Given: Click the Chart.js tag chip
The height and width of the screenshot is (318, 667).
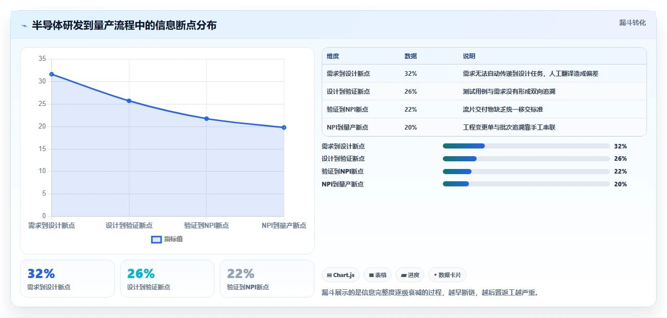Looking at the screenshot, I should point(341,275).
